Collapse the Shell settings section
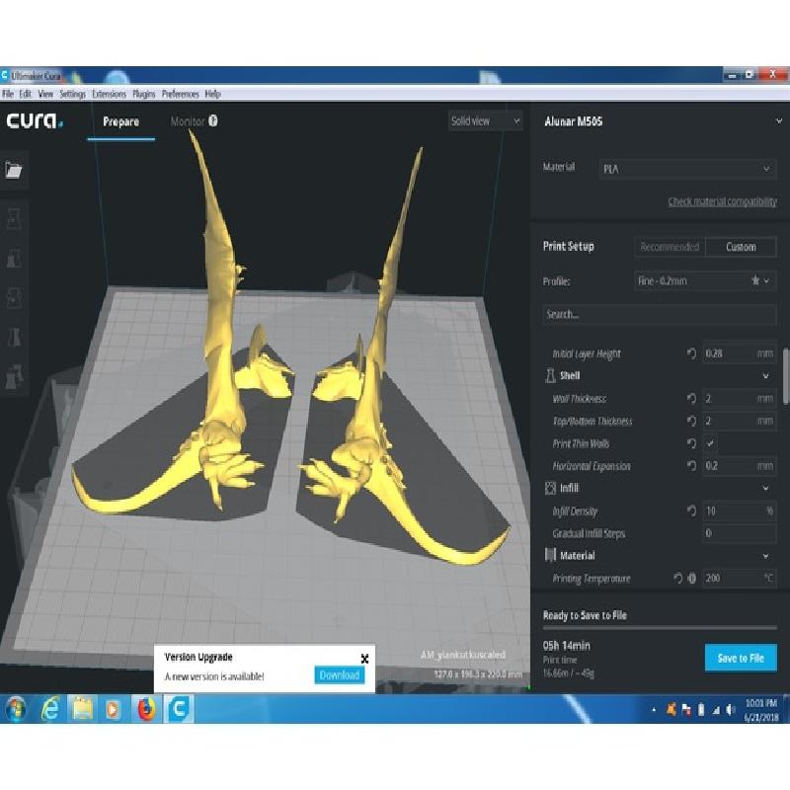The height and width of the screenshot is (790, 790). 766,376
